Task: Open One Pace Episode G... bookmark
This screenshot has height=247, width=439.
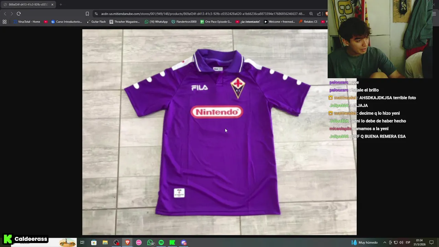Action: coord(216,22)
